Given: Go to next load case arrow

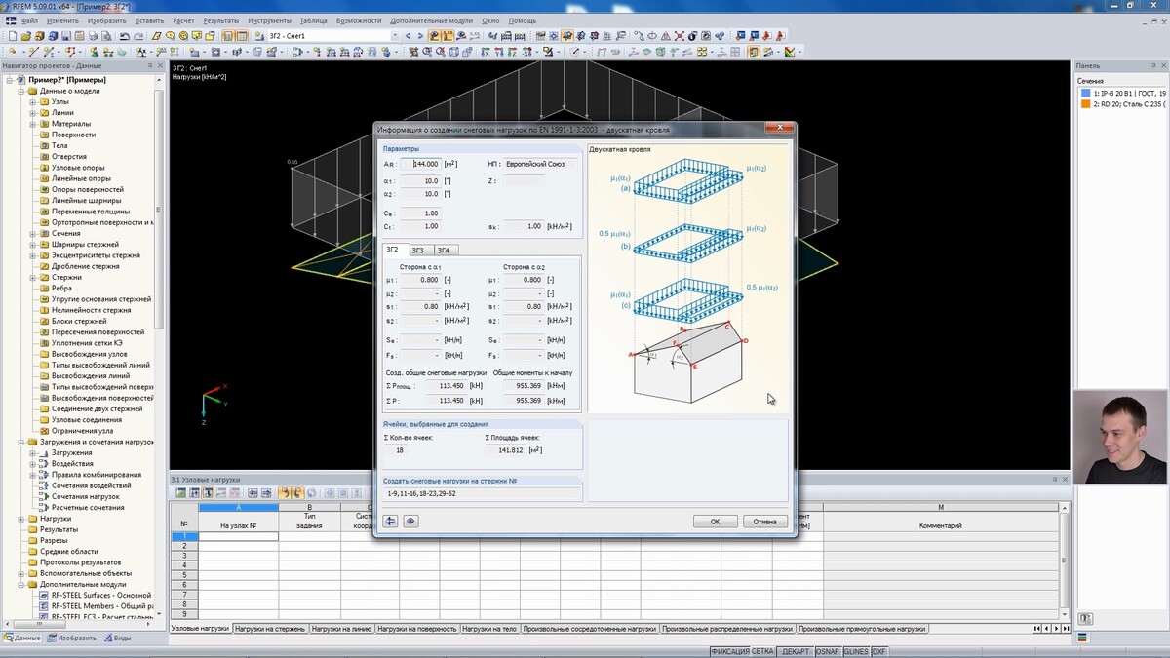Looking at the screenshot, I should click(419, 36).
